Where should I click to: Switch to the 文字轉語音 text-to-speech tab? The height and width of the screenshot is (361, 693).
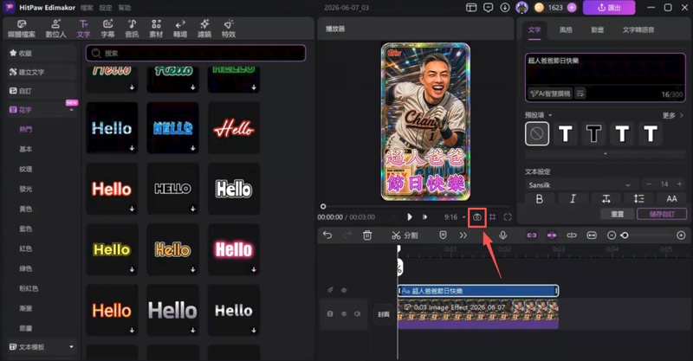638,29
